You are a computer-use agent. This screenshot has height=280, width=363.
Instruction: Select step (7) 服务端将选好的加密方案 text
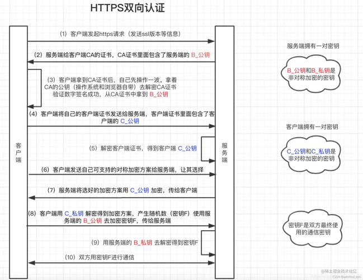tap(122, 190)
